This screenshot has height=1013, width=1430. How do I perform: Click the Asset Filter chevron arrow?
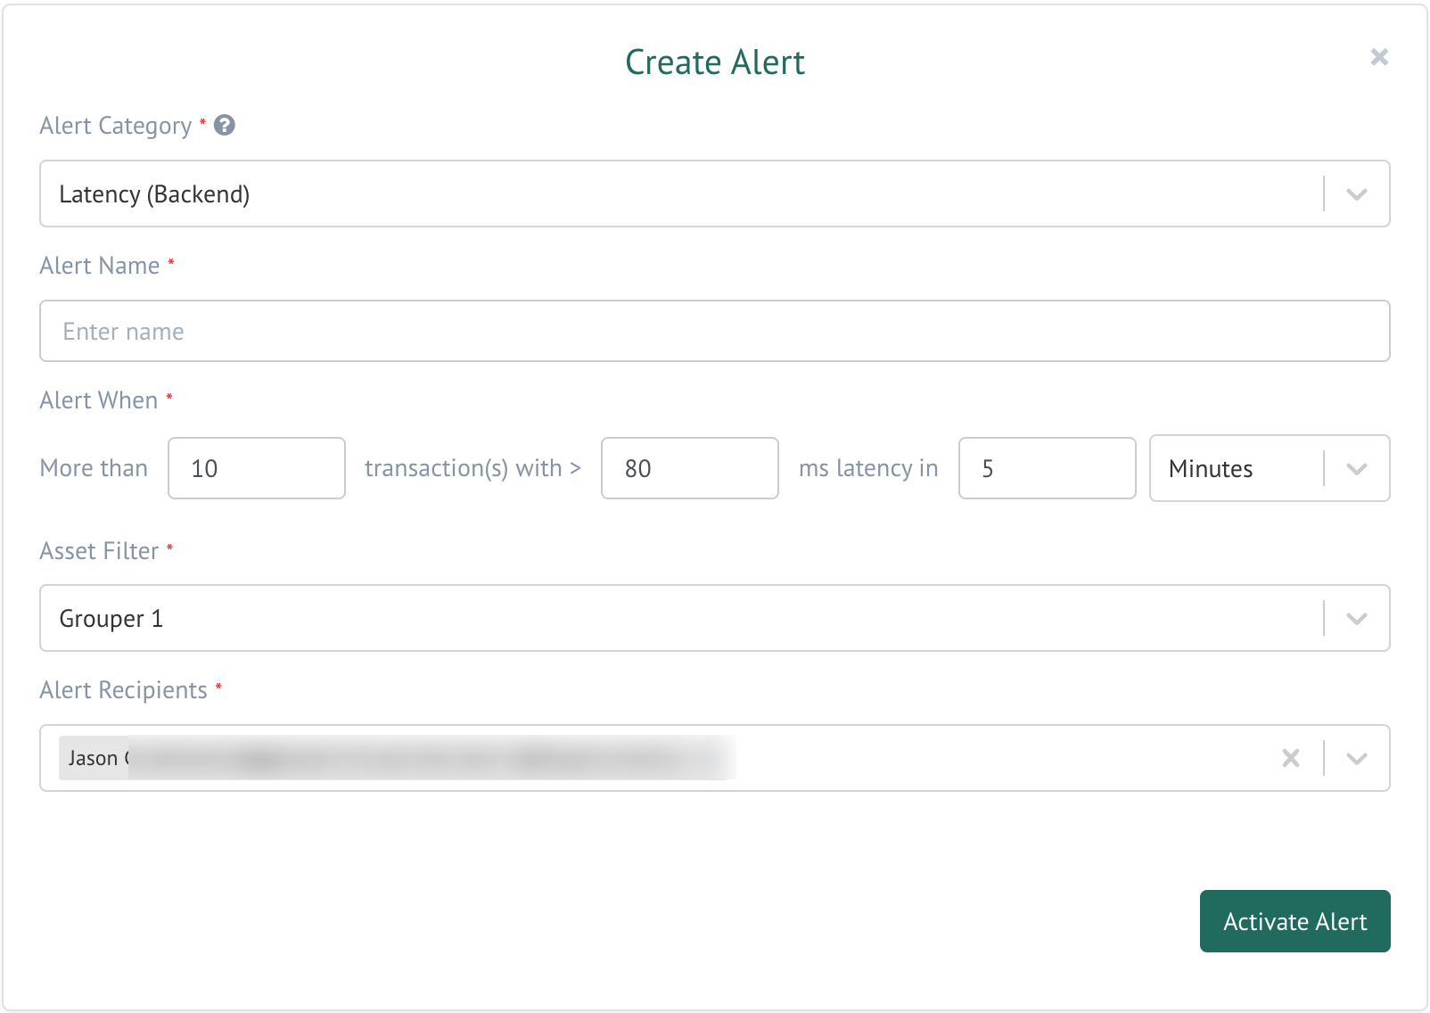(1356, 619)
